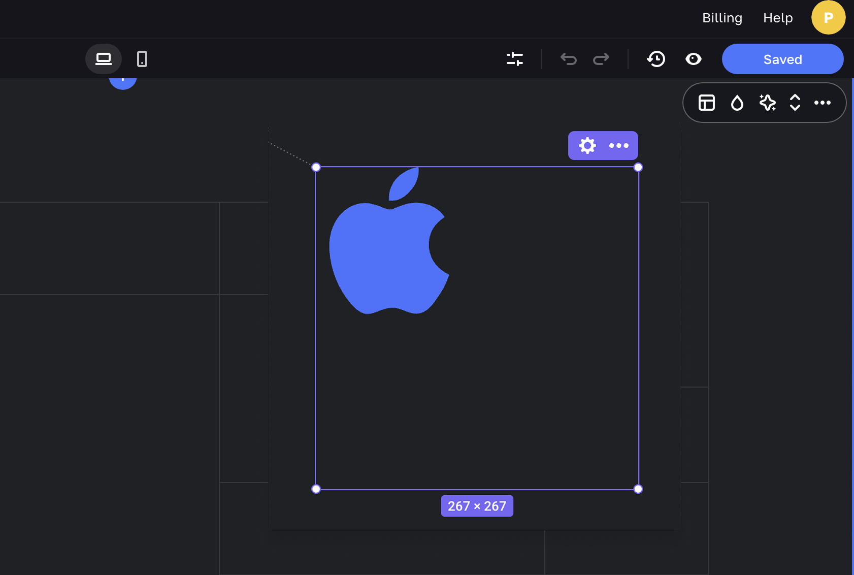This screenshot has width=854, height=575.
Task: Click the bottom-right resize handle
Action: 638,489
